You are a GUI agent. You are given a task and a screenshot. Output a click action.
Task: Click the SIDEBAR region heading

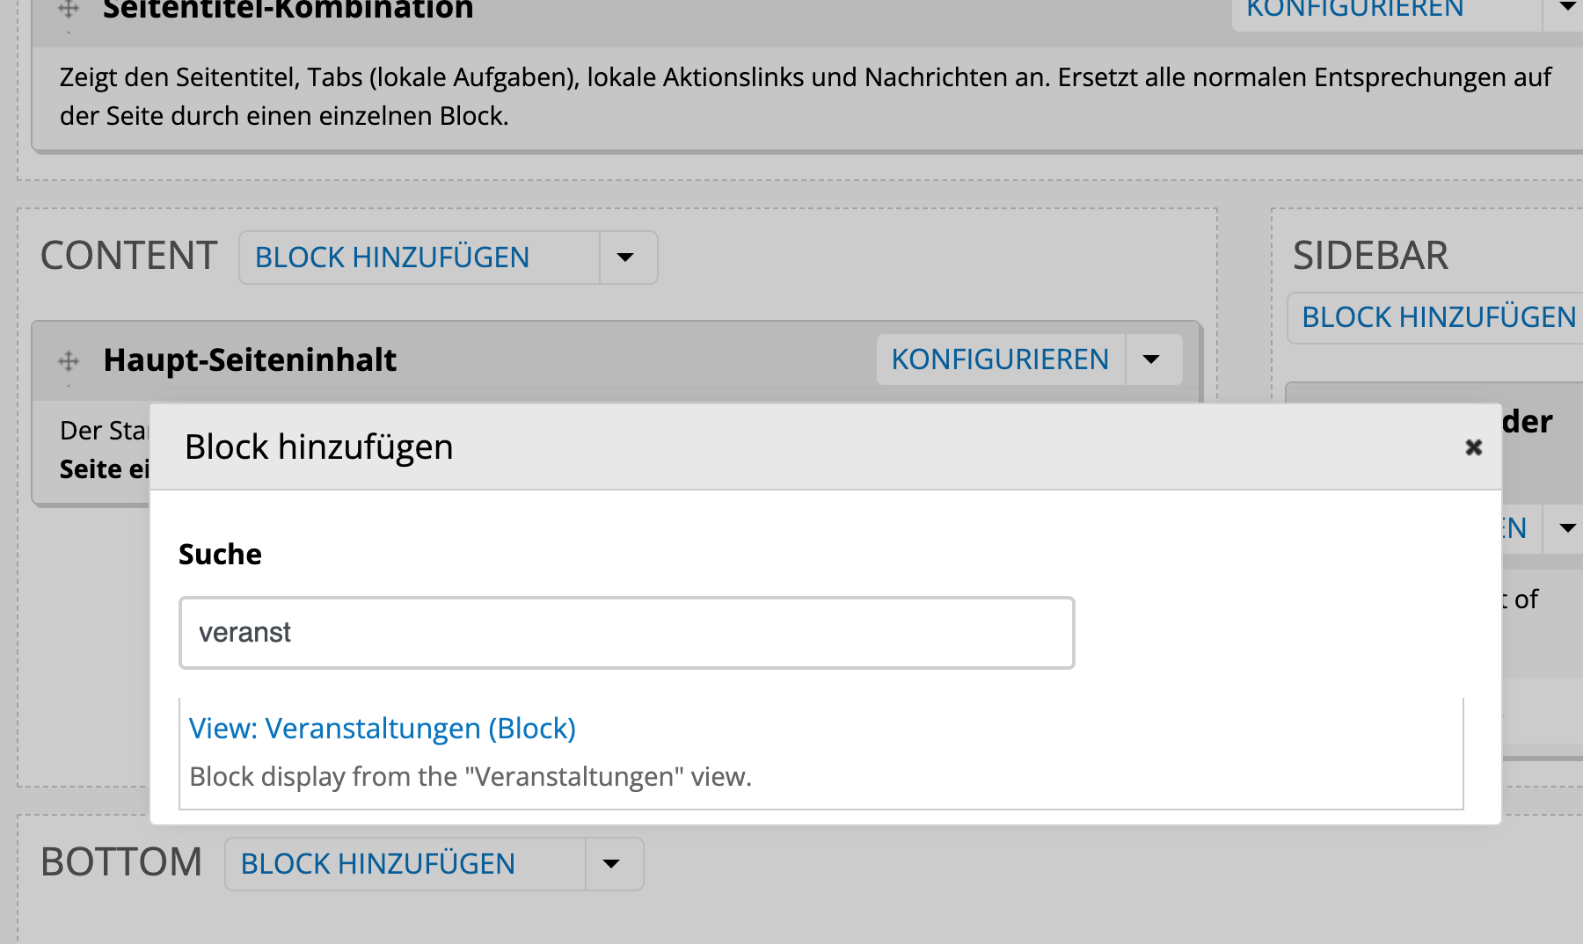coord(1369,256)
